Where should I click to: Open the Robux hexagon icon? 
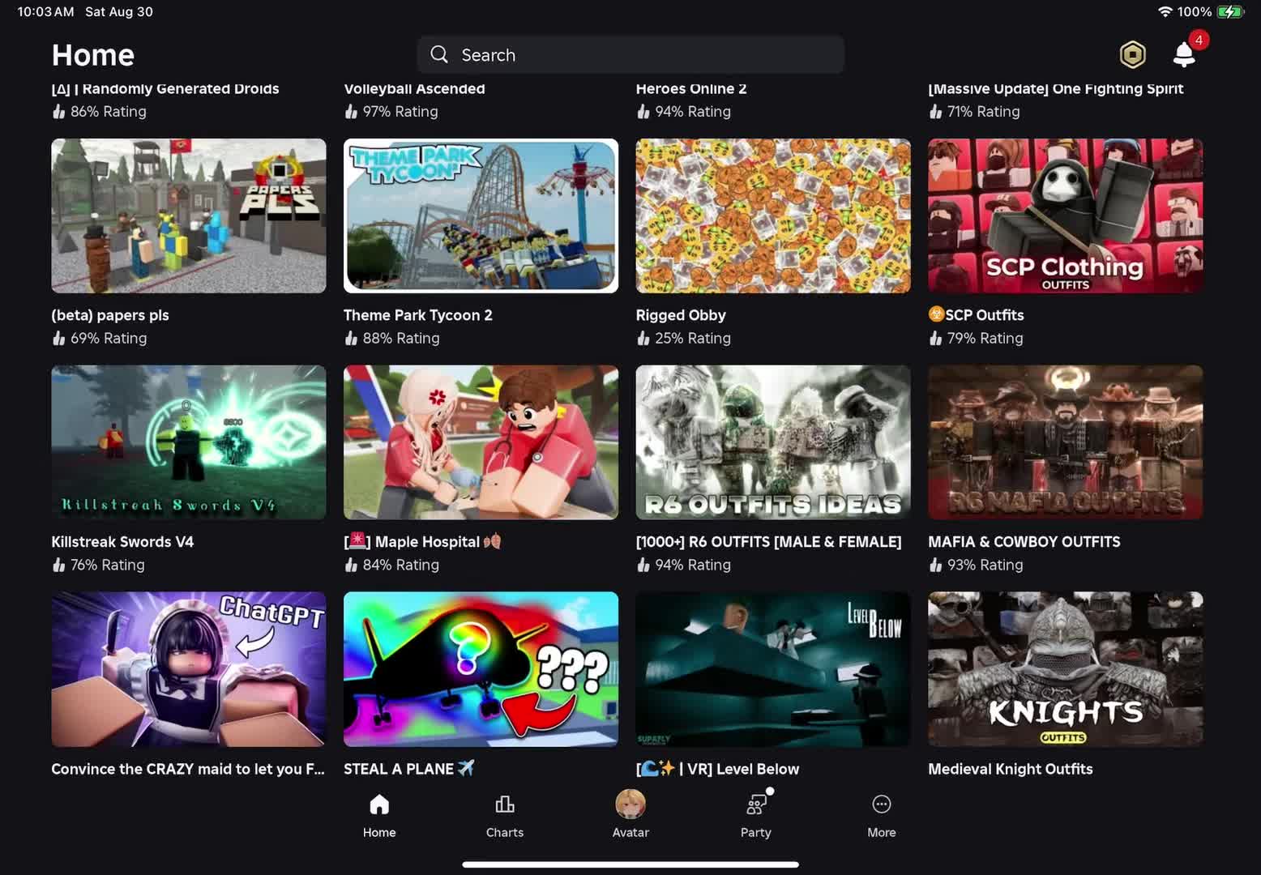pyautogui.click(x=1132, y=54)
